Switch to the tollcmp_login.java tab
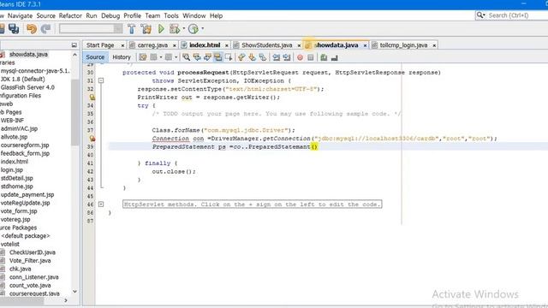Screen dimensions: 548x308 [x=403, y=45]
